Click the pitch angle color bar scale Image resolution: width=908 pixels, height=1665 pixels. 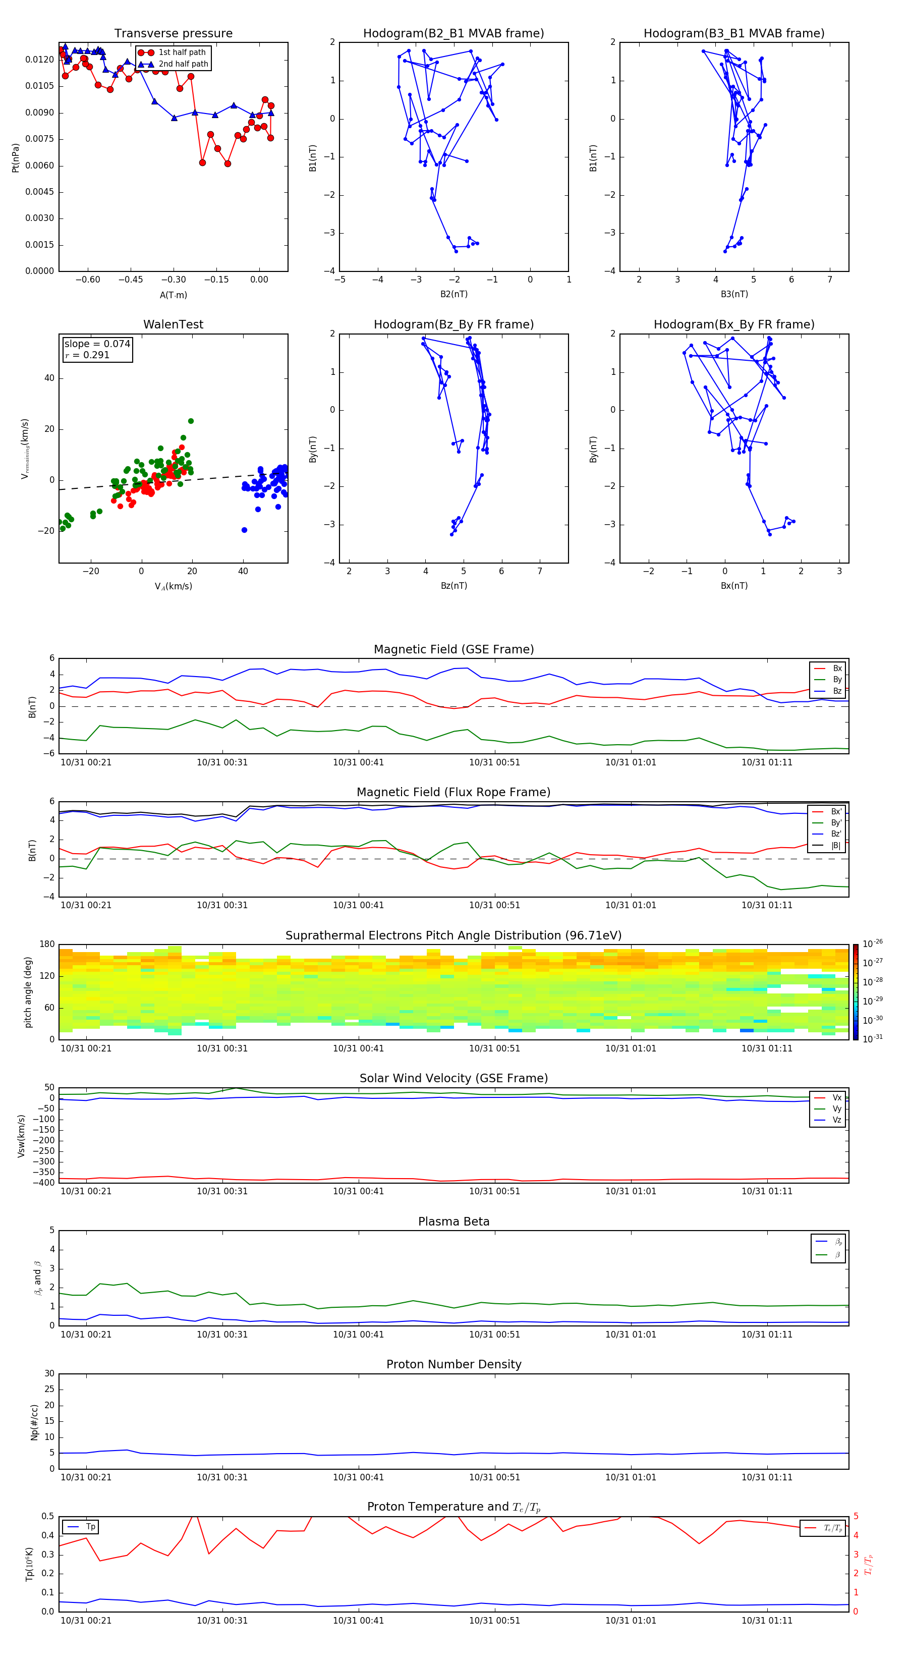[856, 991]
